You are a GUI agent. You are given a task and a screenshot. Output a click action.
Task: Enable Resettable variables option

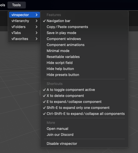point(84,57)
